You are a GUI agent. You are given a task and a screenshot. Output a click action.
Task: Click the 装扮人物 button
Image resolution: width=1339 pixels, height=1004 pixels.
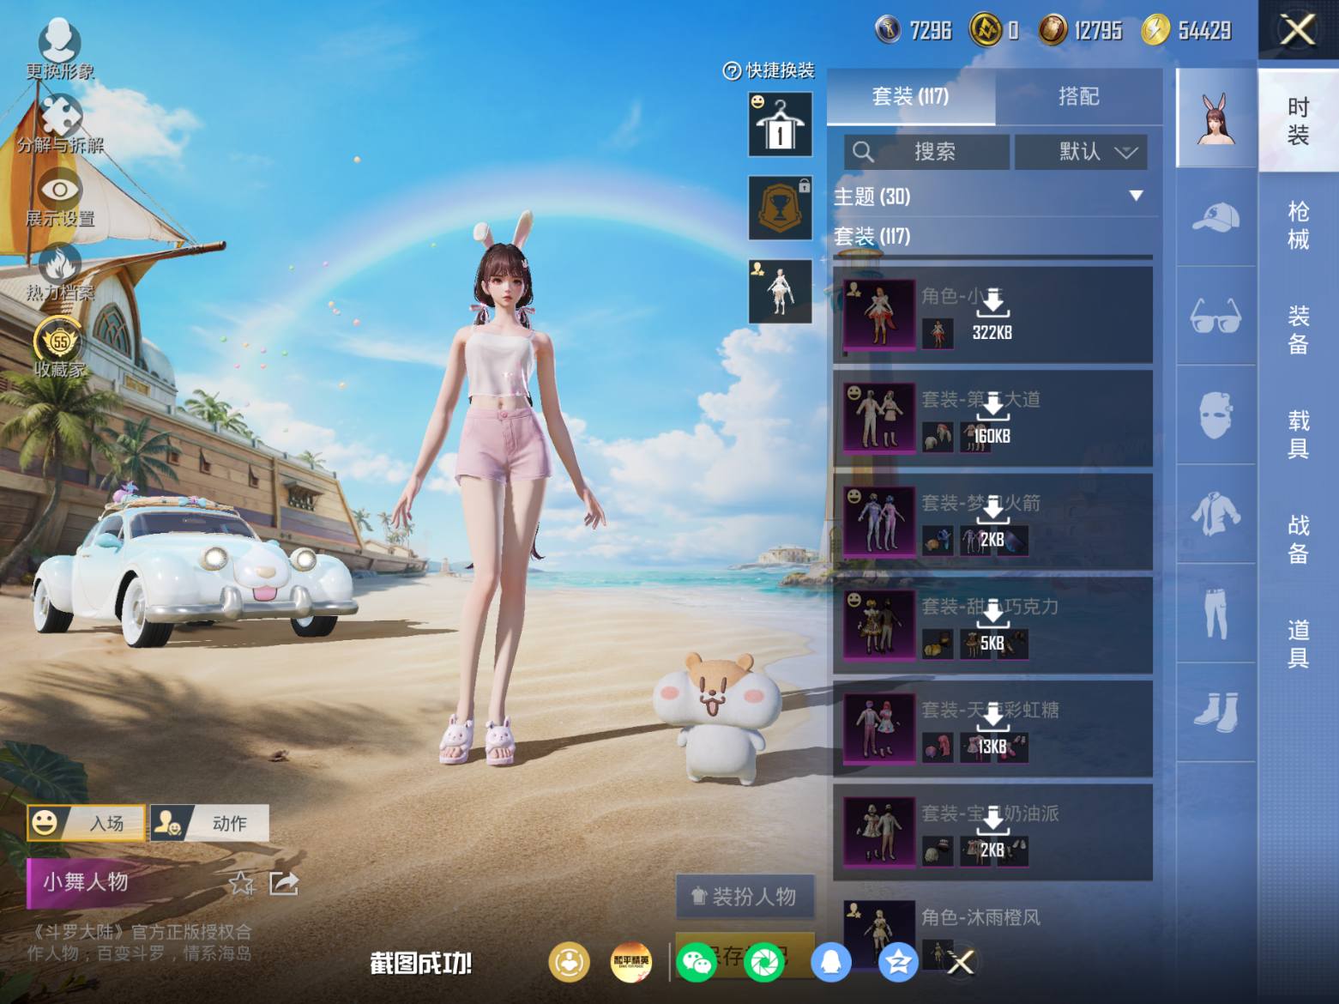coord(745,897)
